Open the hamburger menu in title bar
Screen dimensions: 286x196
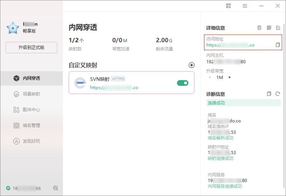coord(245,6)
